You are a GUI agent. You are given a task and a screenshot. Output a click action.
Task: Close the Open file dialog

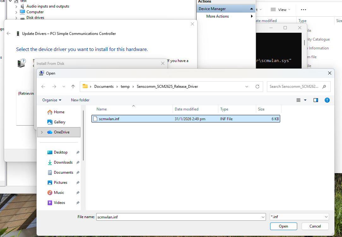point(330,73)
